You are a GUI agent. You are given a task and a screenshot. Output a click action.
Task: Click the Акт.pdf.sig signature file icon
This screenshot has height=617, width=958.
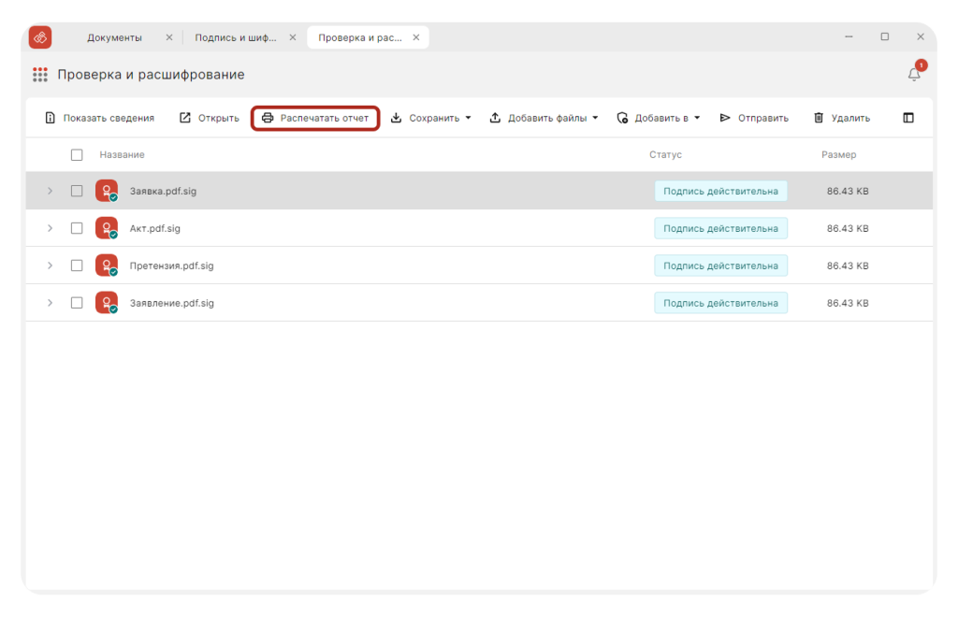[x=107, y=228]
